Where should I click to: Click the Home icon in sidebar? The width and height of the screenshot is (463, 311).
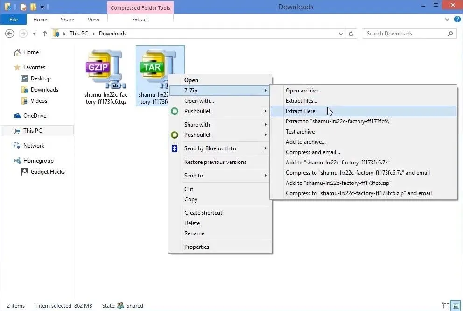pyautogui.click(x=17, y=52)
